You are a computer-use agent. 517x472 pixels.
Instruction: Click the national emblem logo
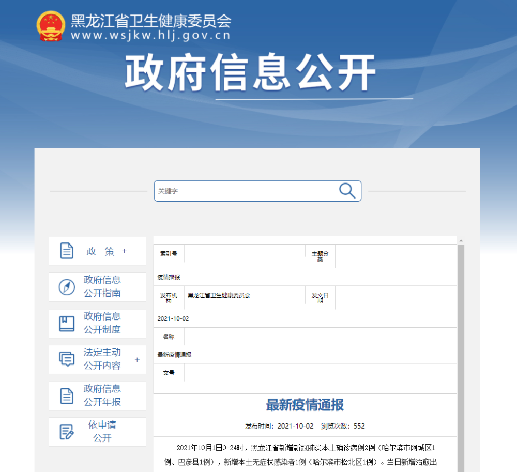[50, 26]
